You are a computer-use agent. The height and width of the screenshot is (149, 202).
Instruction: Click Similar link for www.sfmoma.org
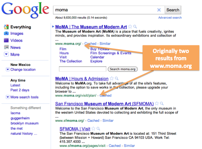click(108, 120)
